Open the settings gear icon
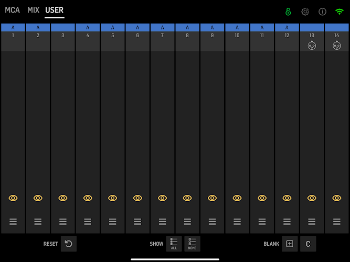The width and height of the screenshot is (350, 262). [x=305, y=12]
